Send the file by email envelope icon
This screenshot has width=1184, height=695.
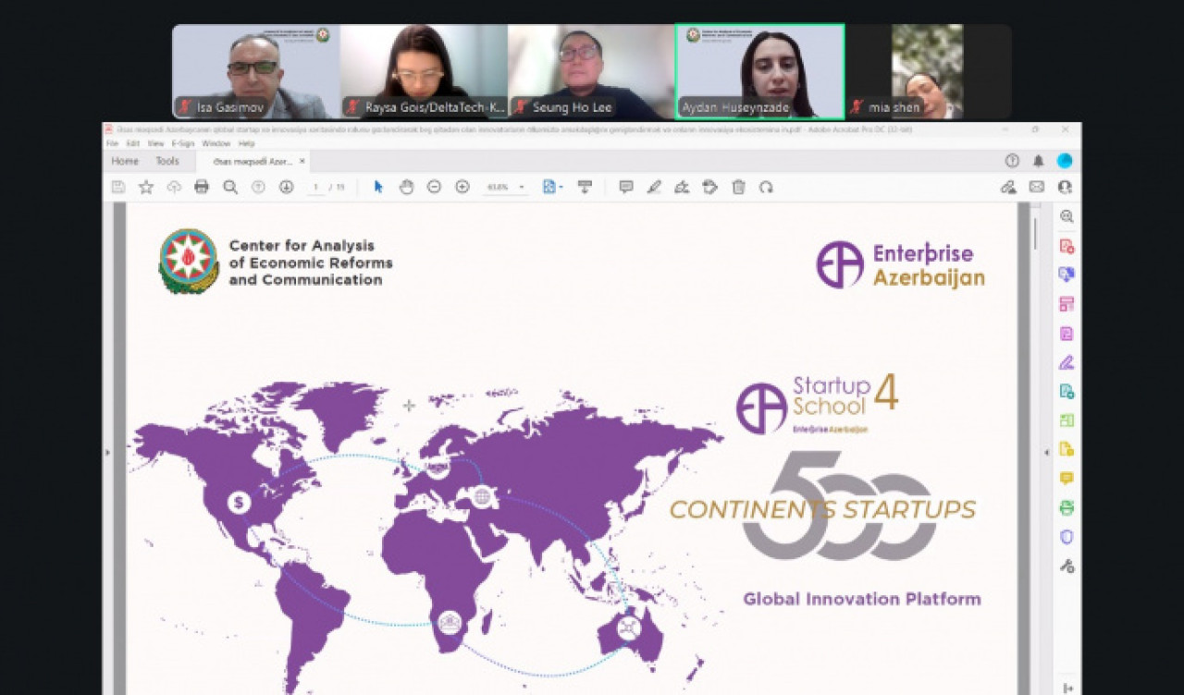(x=1037, y=187)
